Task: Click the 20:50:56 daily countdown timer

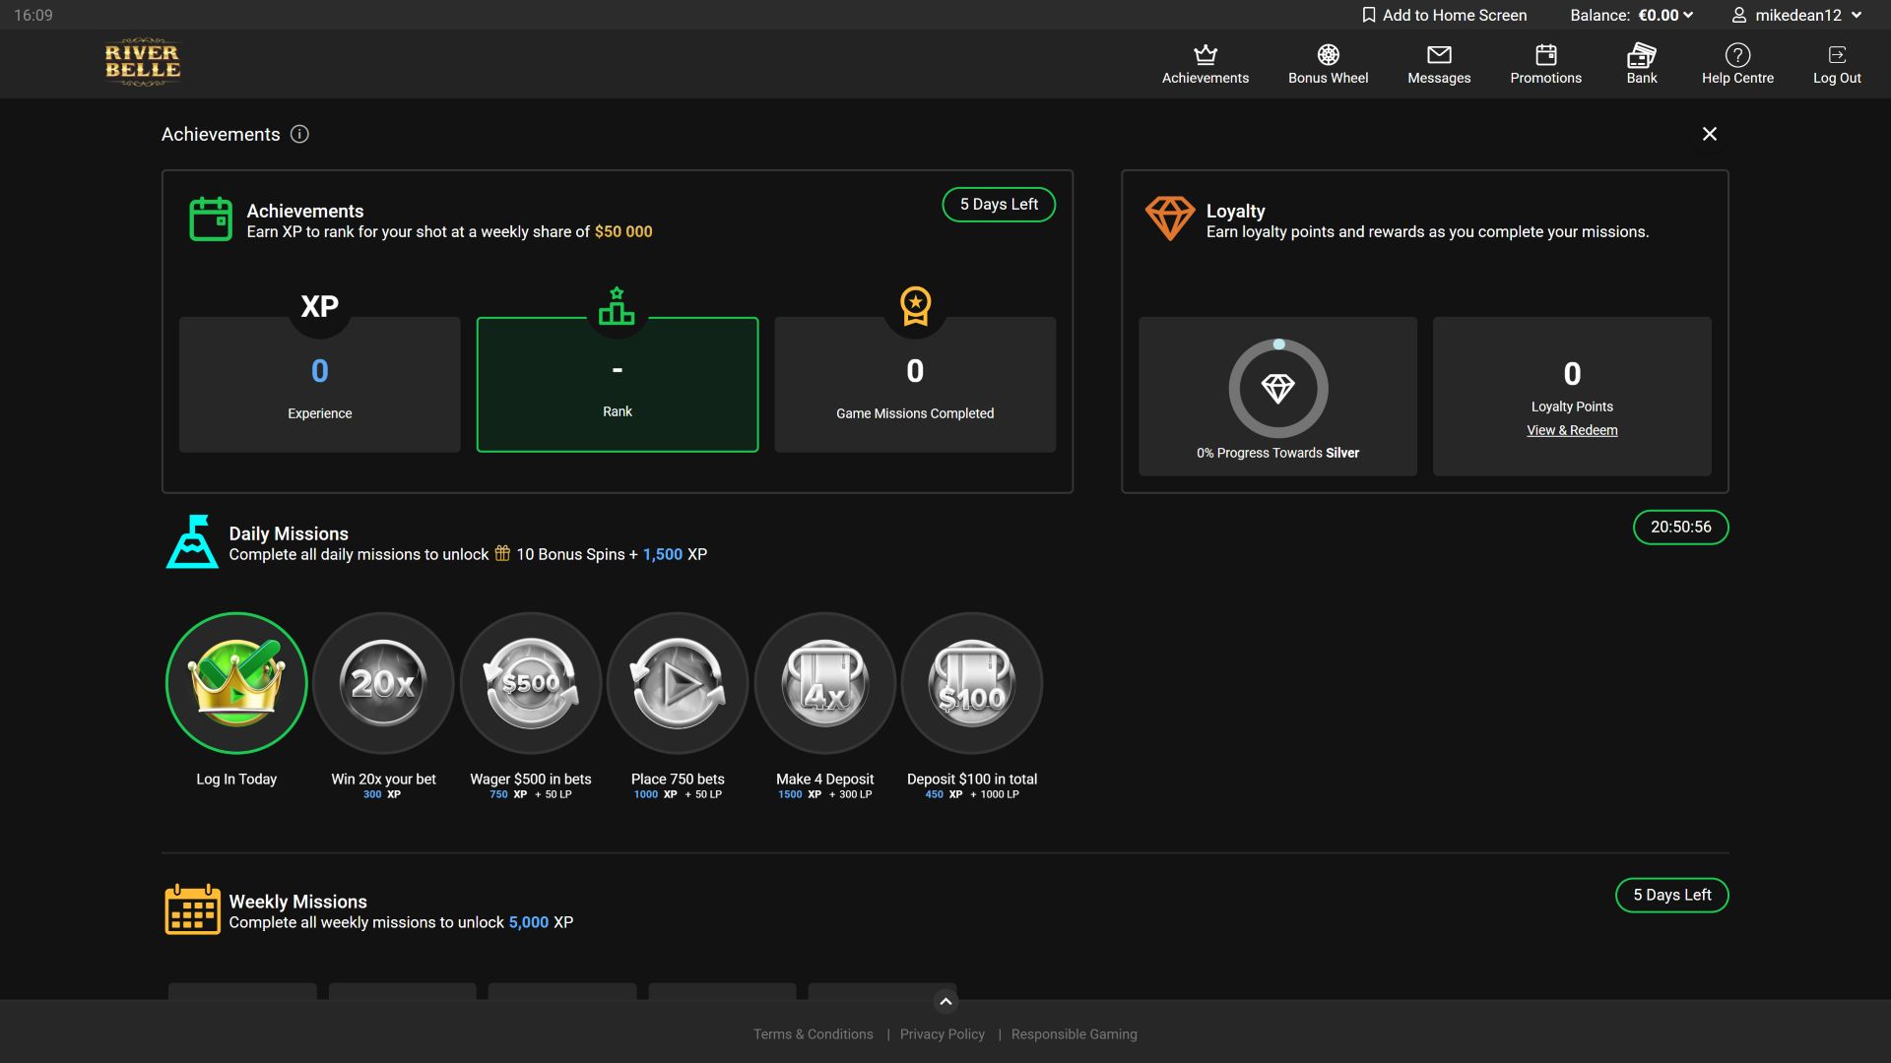Action: click(1680, 528)
